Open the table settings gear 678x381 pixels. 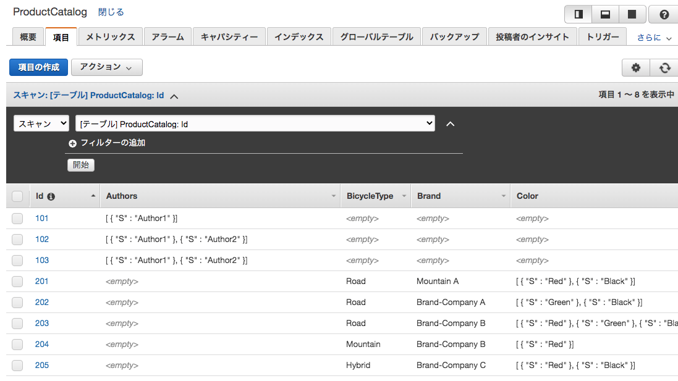[636, 67]
